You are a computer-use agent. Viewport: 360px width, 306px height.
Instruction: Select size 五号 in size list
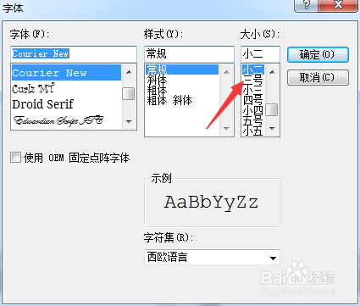coord(253,120)
